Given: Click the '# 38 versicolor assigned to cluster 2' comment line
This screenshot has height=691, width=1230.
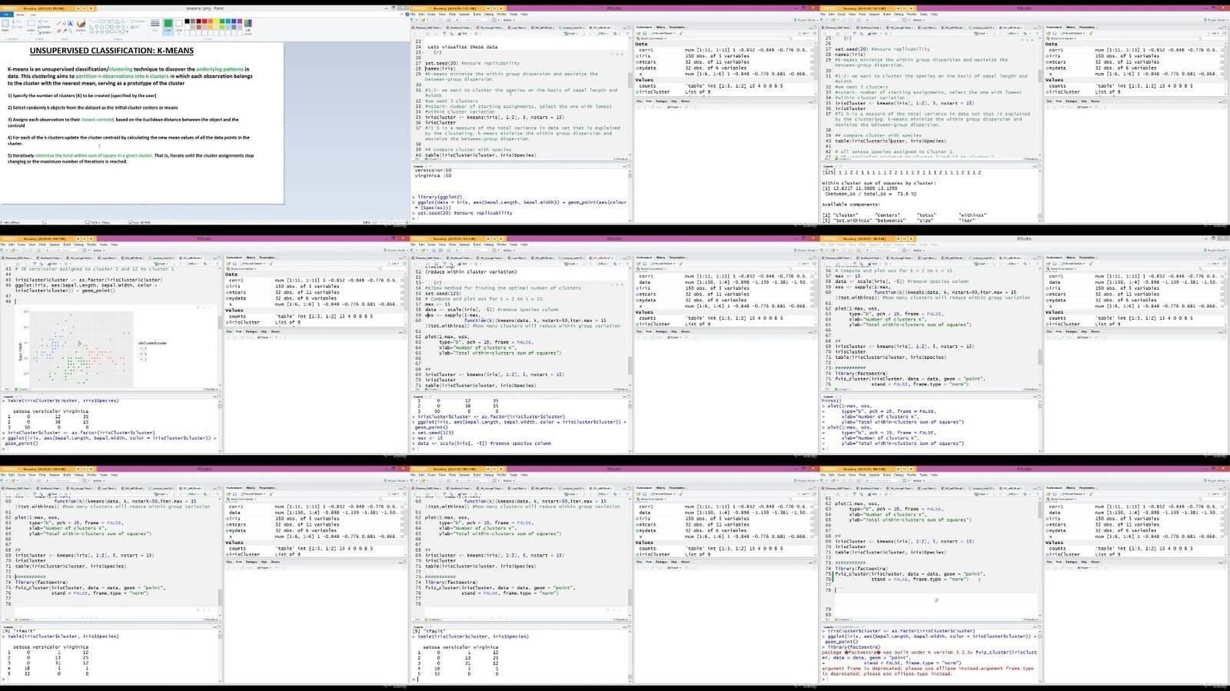Looking at the screenshot, I should tap(95, 269).
